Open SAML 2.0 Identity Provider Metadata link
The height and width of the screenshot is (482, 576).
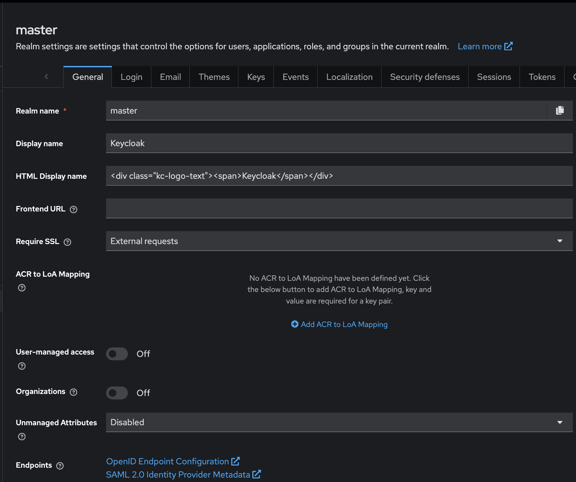click(184, 475)
